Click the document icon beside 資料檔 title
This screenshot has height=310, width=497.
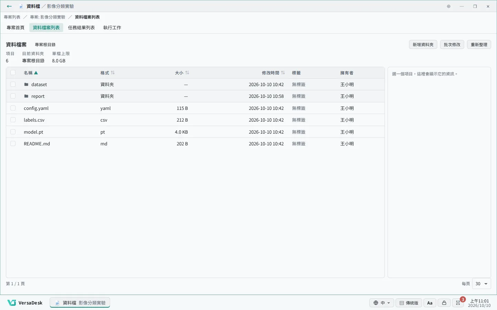tap(21, 7)
